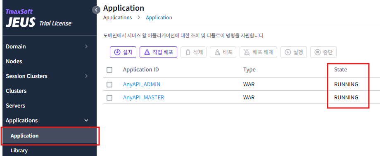Screen dimensions: 380x156
Task: Click the 직접 배포 direct deploy button
Action: tap(159, 52)
